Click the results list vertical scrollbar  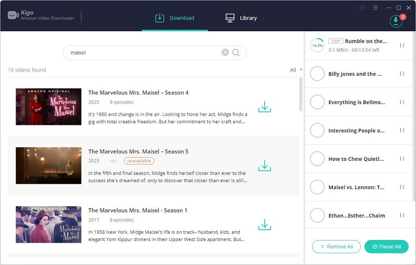(301, 95)
